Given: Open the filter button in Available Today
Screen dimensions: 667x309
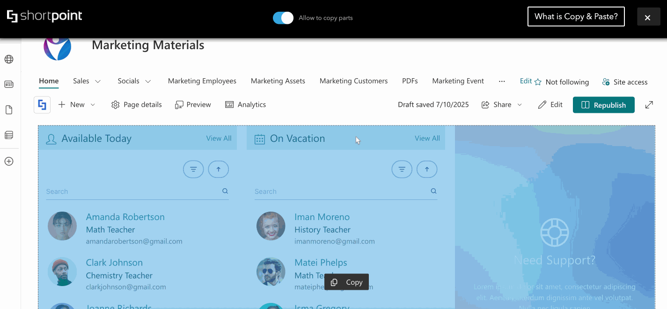Looking at the screenshot, I should [193, 169].
